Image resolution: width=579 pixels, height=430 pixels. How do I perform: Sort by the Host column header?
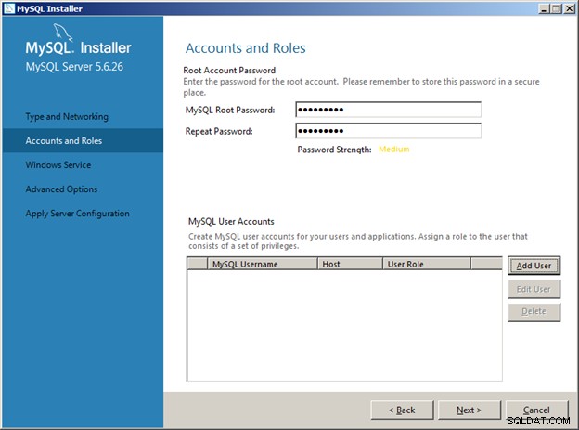[350, 264]
